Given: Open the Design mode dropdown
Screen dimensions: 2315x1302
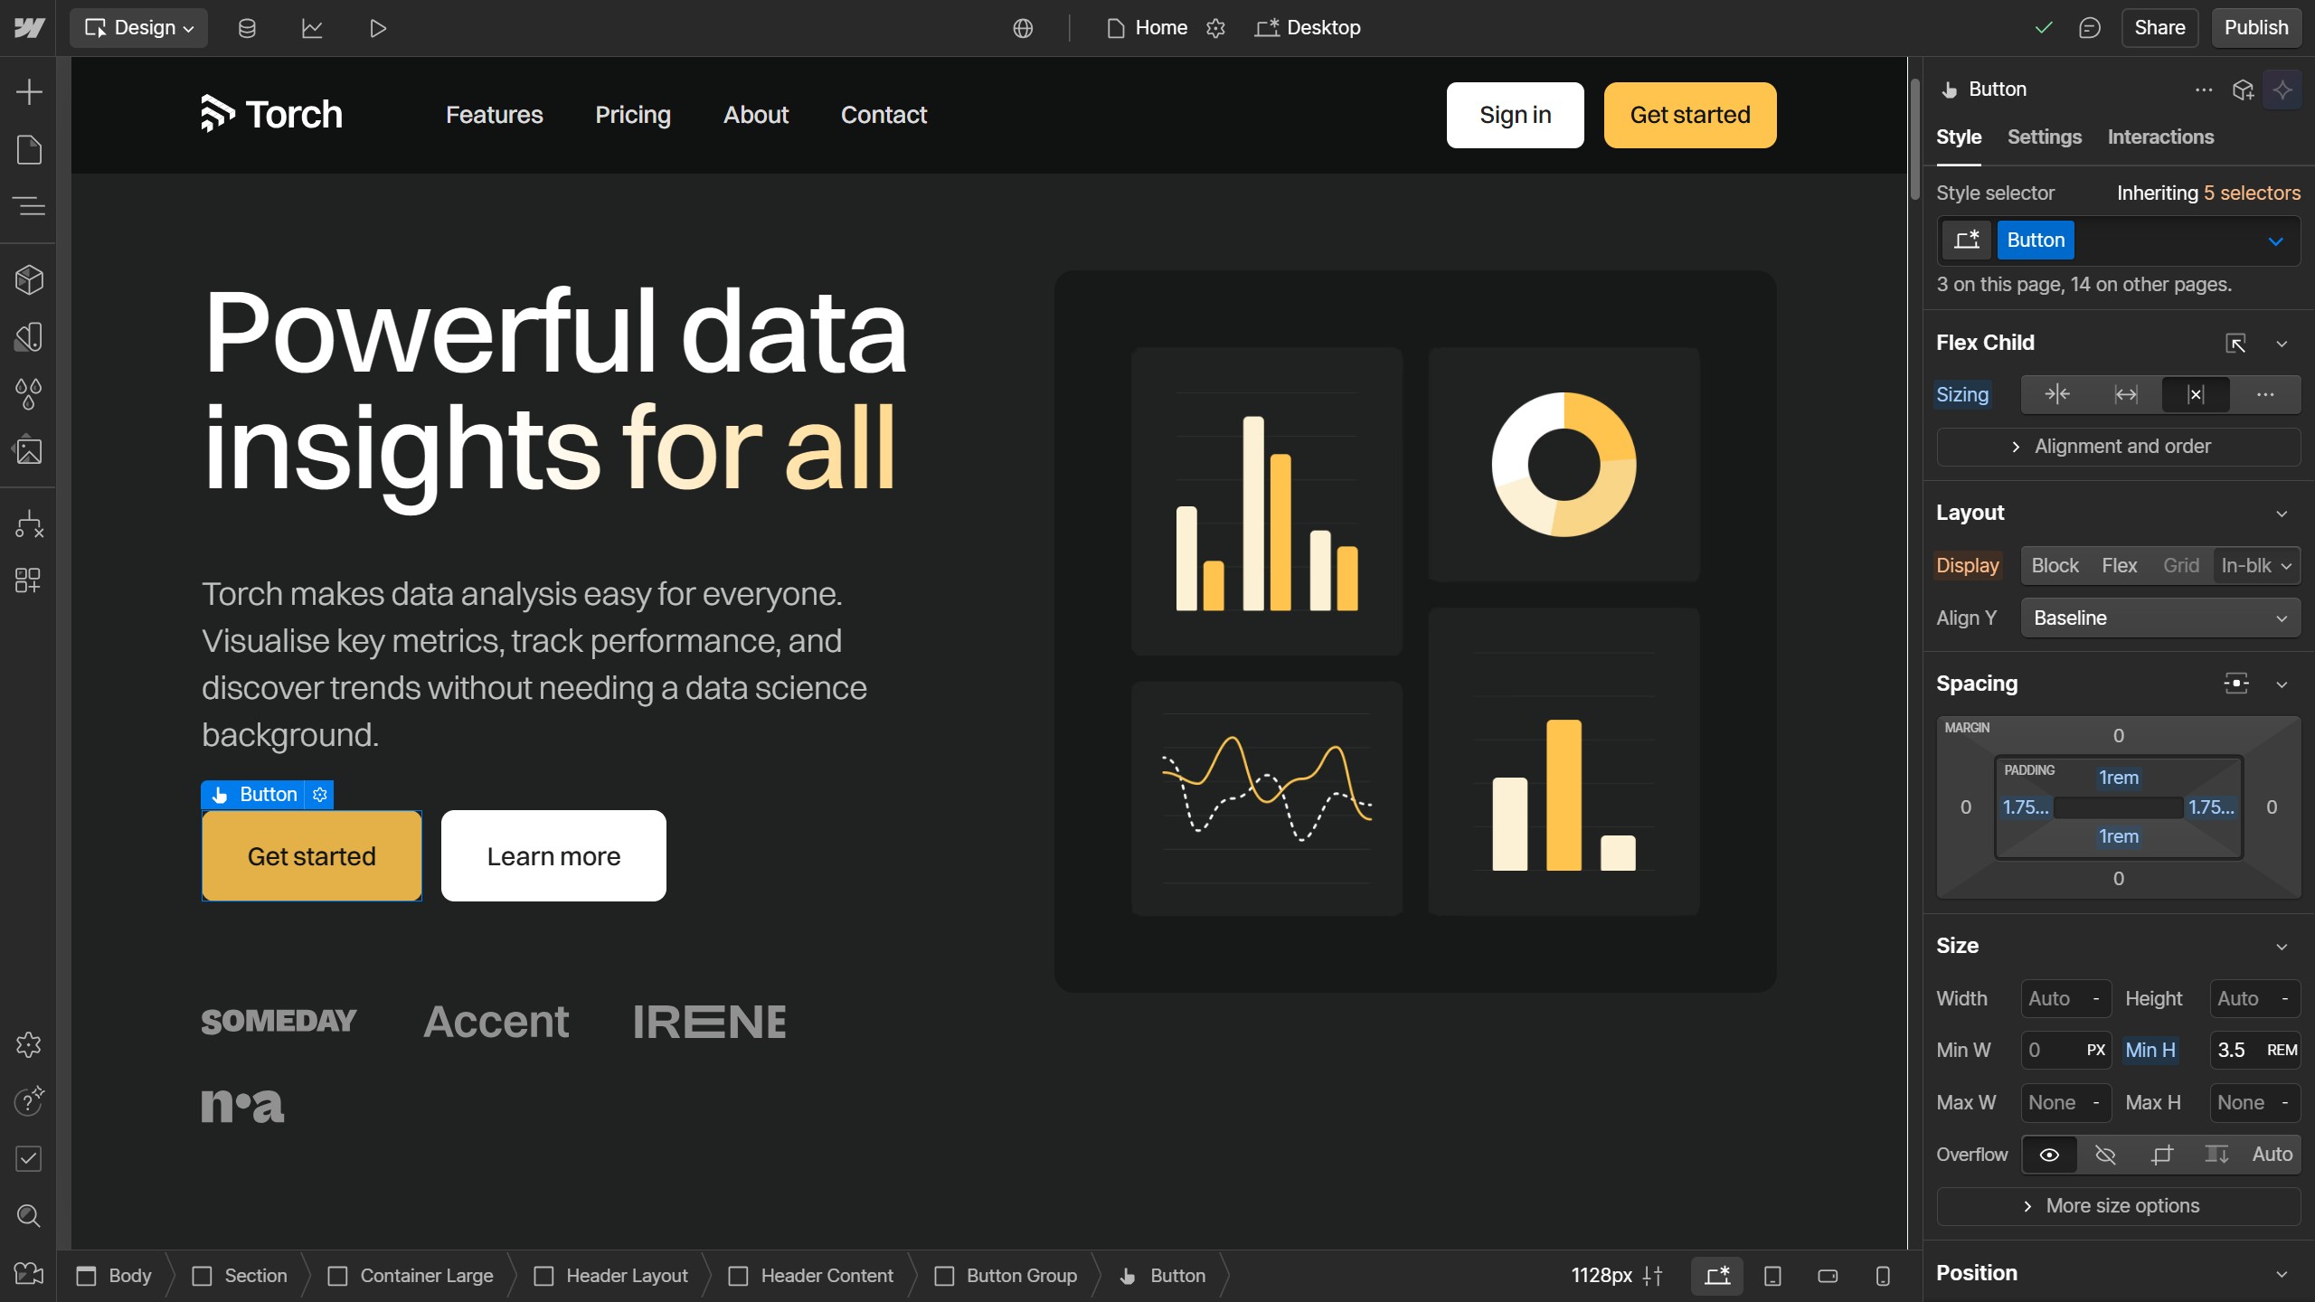Looking at the screenshot, I should (x=139, y=28).
